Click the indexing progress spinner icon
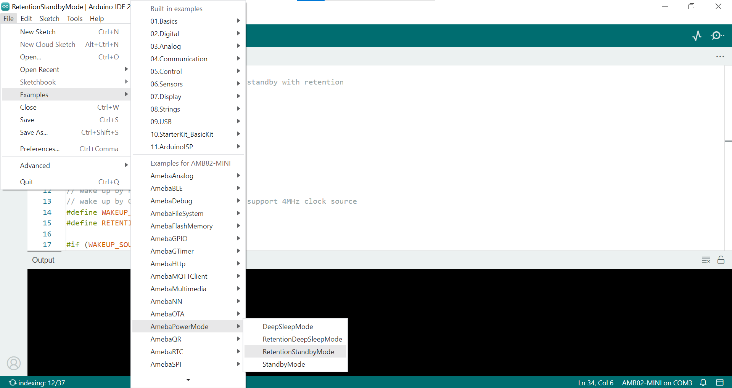The width and height of the screenshot is (732, 388). point(13,383)
